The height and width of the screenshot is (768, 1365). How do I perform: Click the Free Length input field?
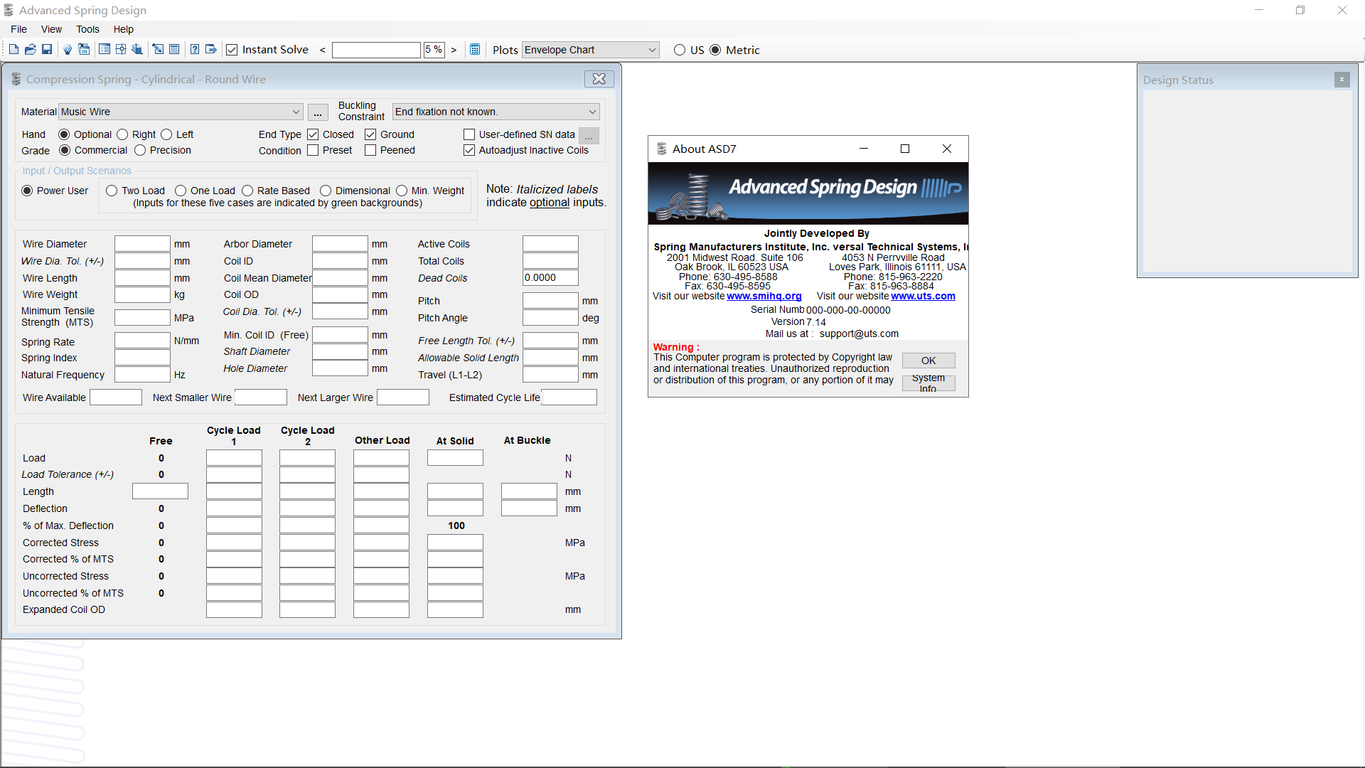click(x=160, y=491)
